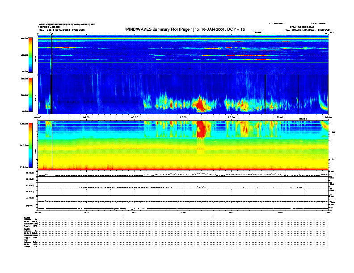Click the 60.00 label on RAD1 scale
Image resolution: width=354 pixels, height=273 pixels.
coord(24,79)
